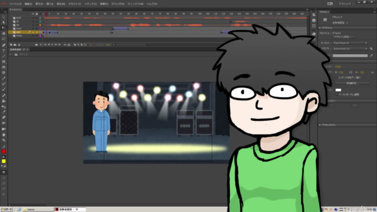Expand the Accessibility section in Properties
The height and width of the screenshot is (212, 377).
320,125
